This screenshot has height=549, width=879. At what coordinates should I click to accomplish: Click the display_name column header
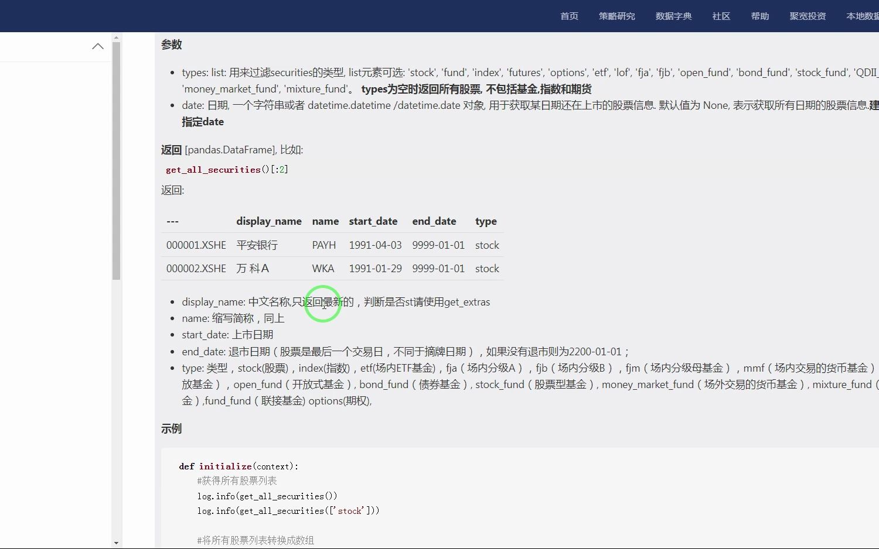tap(269, 221)
